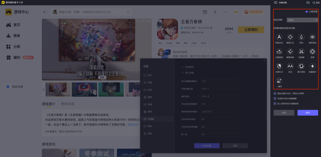The width and height of the screenshot is (321, 157).
Task: Switch the banner to 宣传片
Action: click(92, 77)
